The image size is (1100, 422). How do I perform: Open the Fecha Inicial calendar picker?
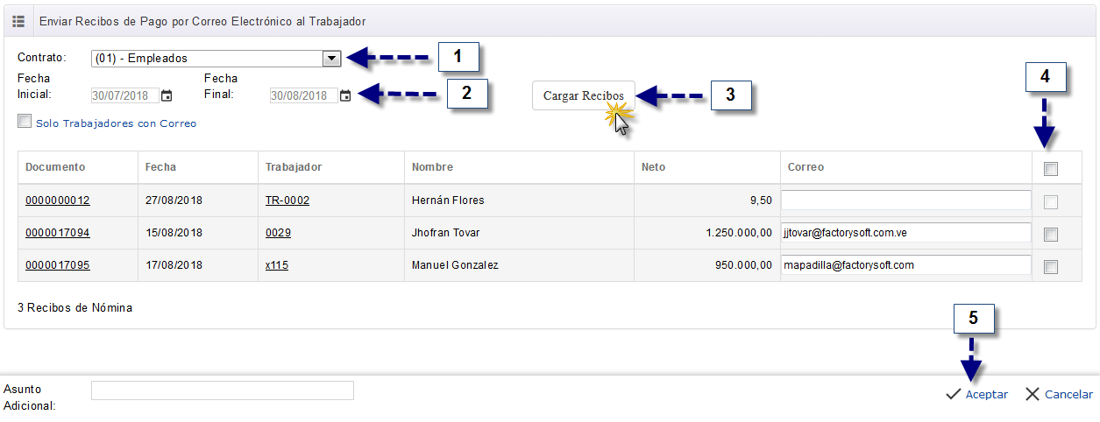click(167, 95)
